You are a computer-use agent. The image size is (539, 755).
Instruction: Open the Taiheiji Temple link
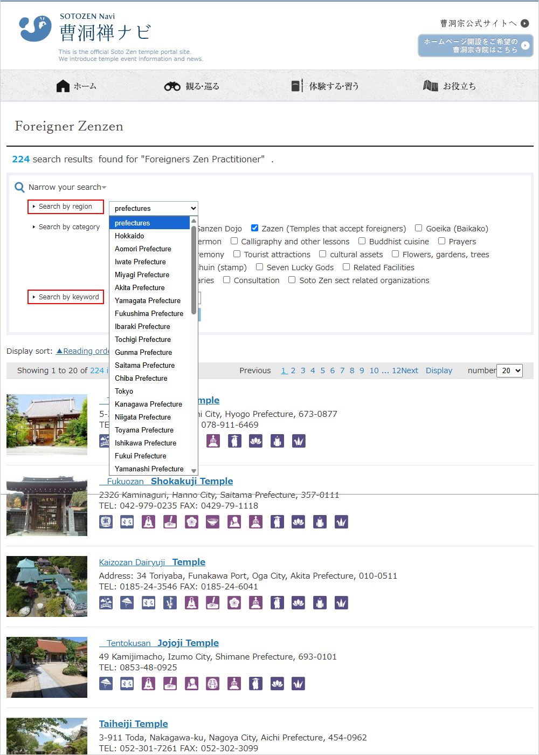click(133, 724)
